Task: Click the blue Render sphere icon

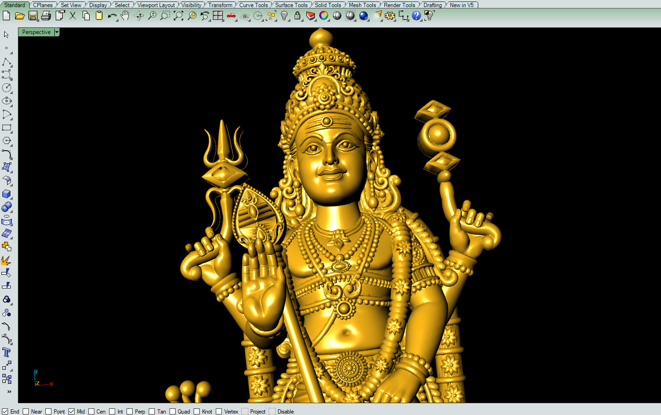Action: [x=364, y=16]
